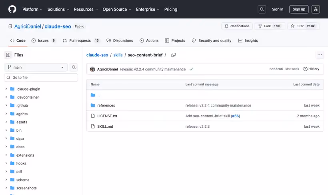This screenshot has height=195, width=328.
Task: Open the Discussions tab
Action: 120,40
